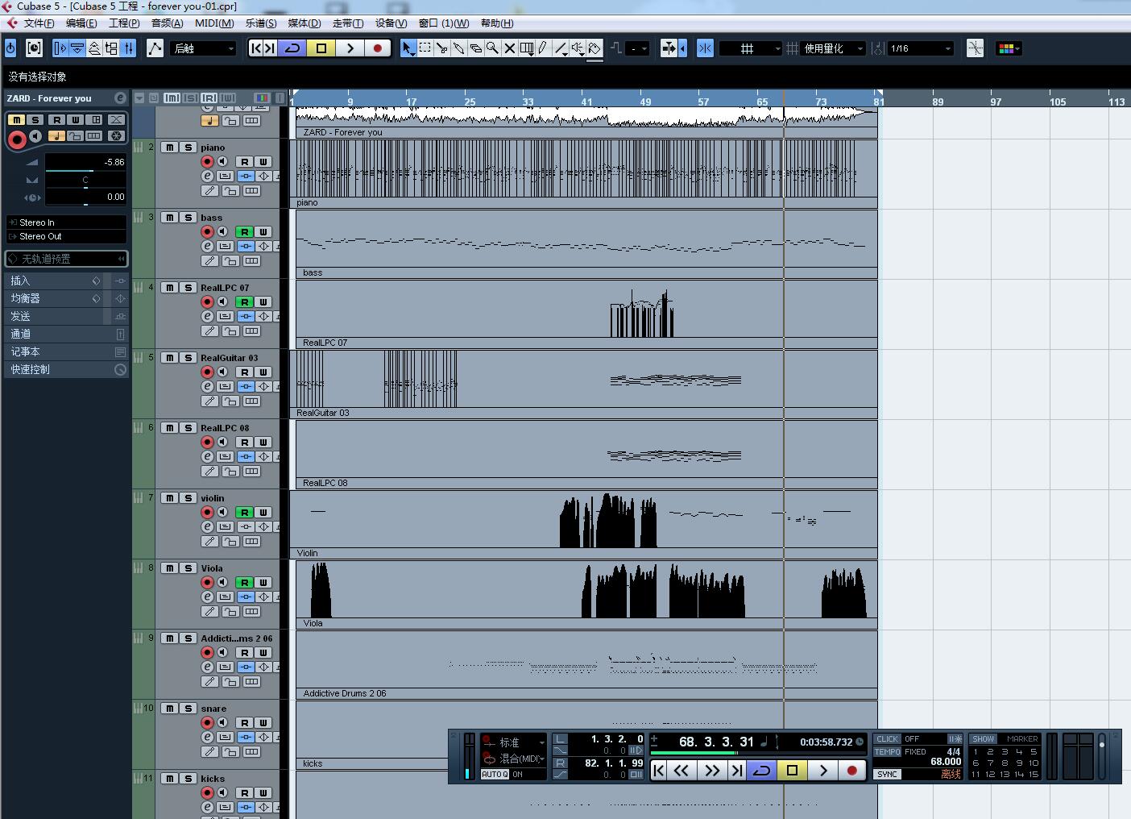Viewport: 1131px width, 819px height.
Task: Open the 编辑(E) menu
Action: coord(81,23)
